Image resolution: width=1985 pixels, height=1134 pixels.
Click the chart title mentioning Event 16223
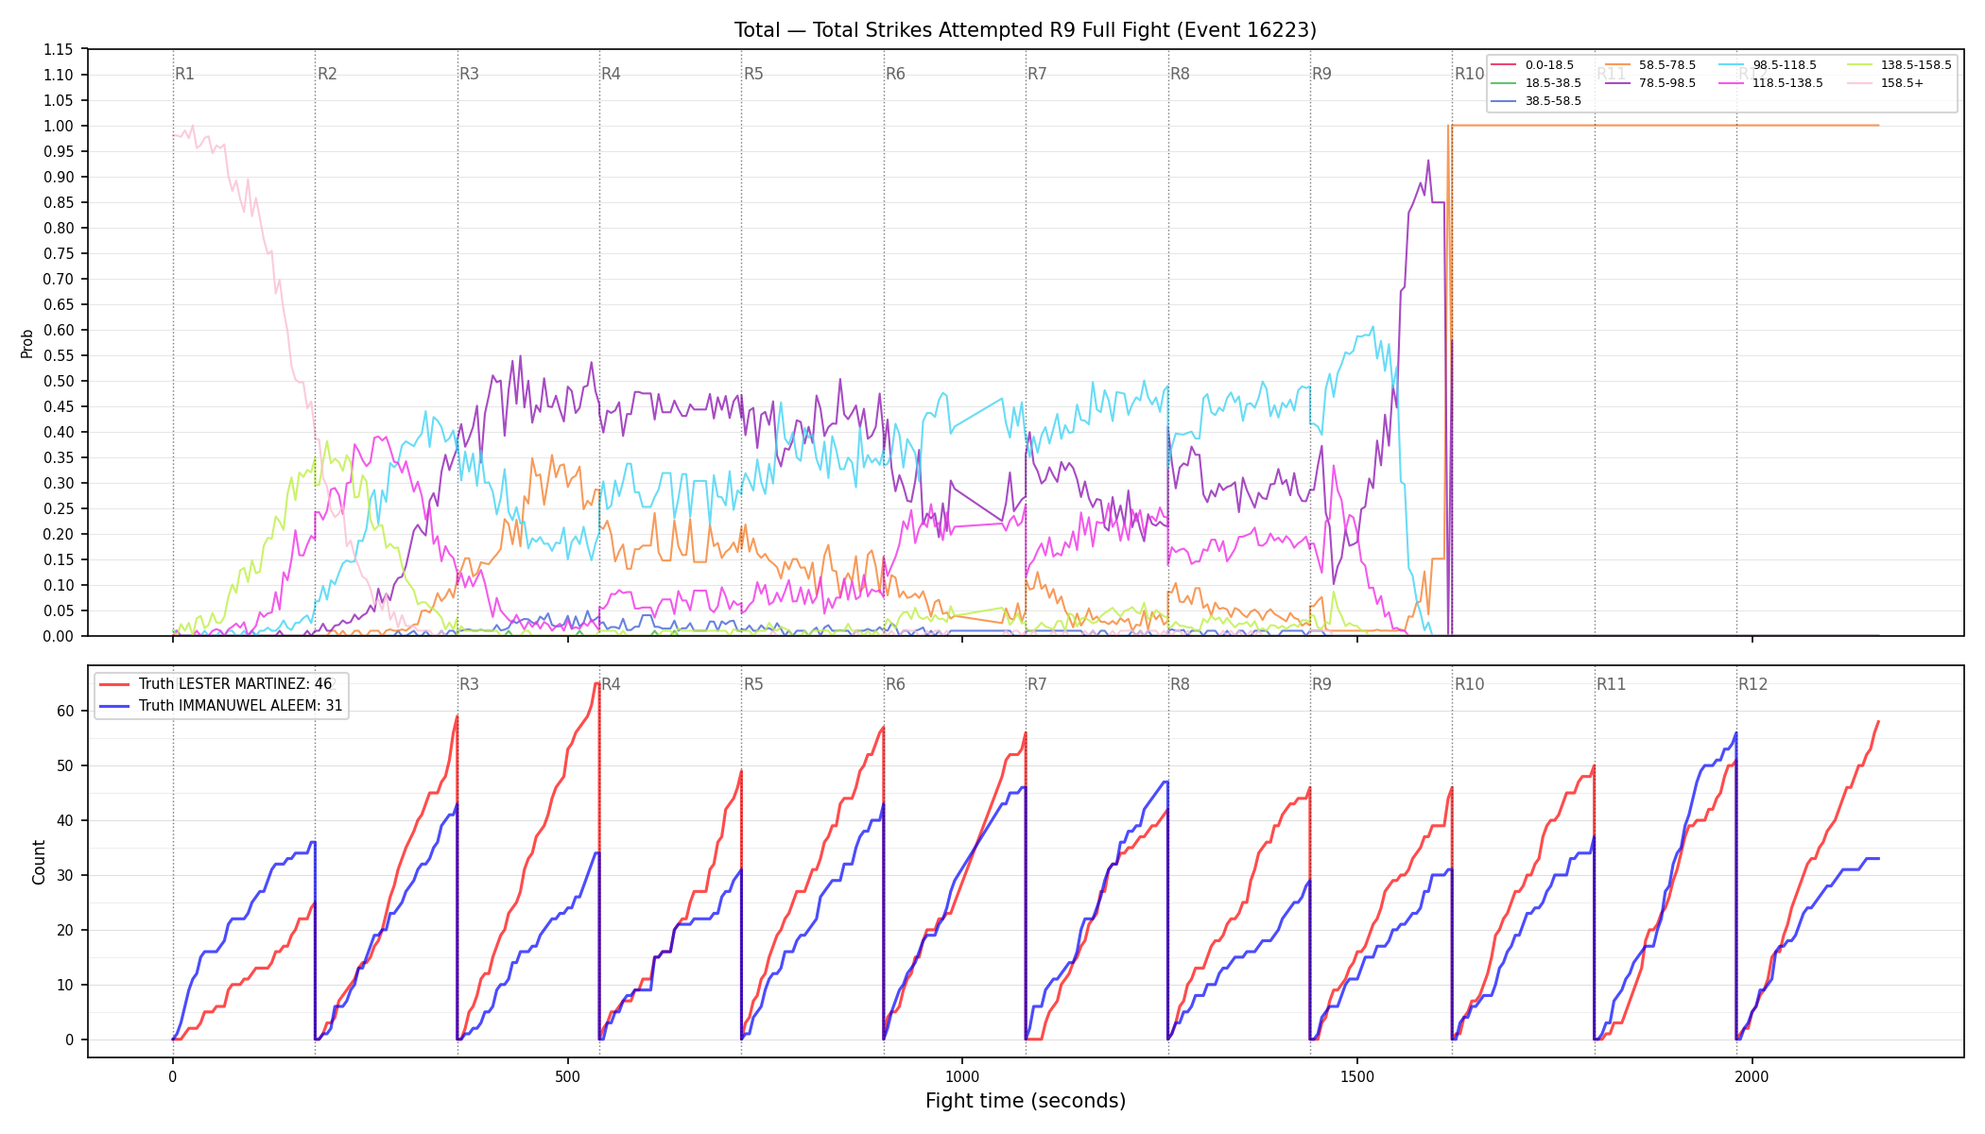(1026, 30)
